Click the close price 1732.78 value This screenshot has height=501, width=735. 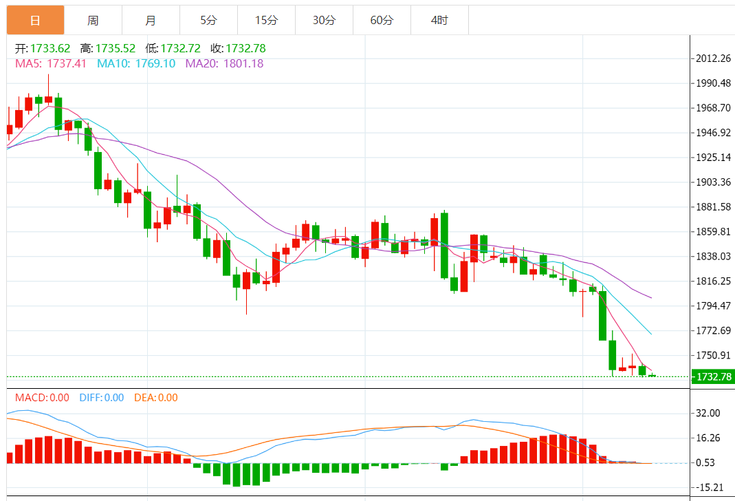pos(245,48)
